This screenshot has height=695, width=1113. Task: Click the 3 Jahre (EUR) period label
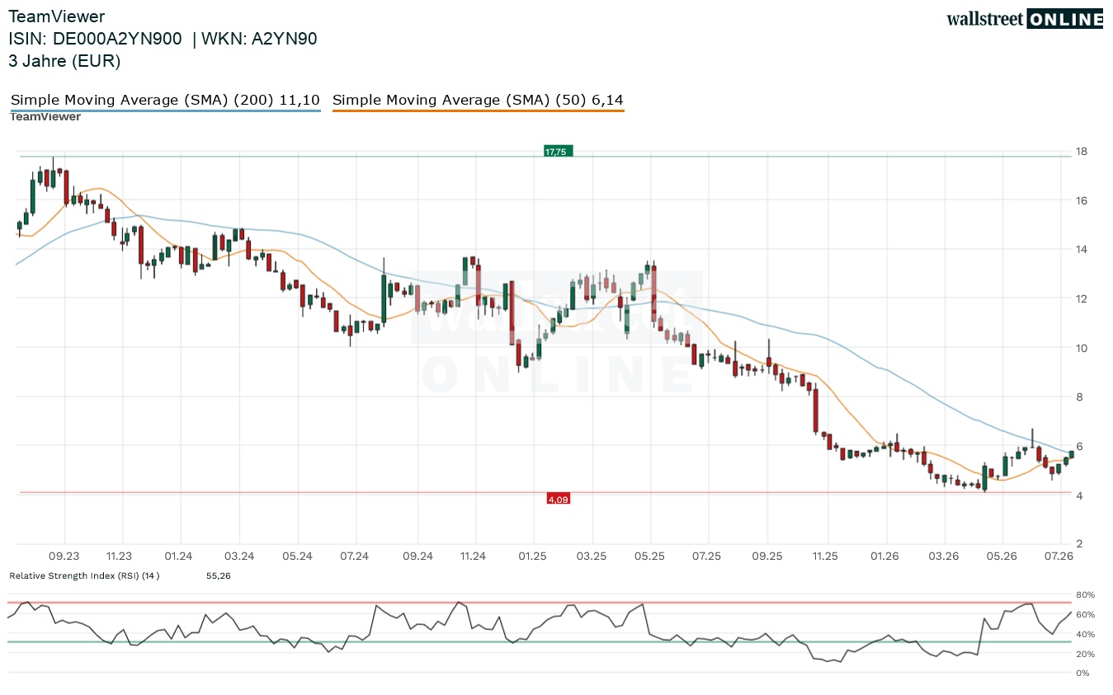click(x=64, y=60)
